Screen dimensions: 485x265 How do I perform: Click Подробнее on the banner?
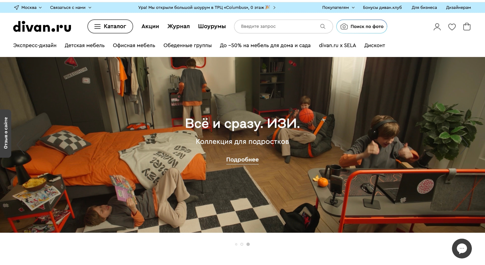tap(242, 160)
